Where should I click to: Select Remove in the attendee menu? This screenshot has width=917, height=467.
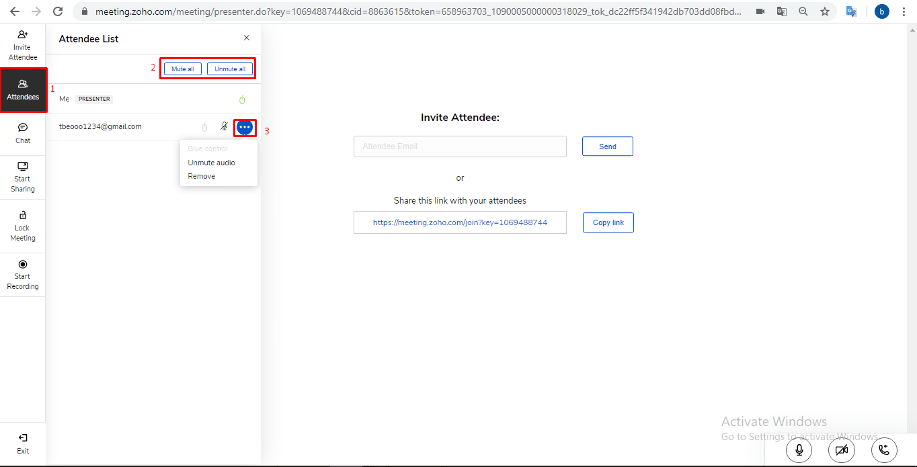click(x=202, y=176)
